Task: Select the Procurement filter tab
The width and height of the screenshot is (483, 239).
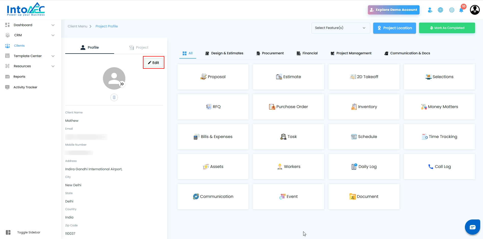Action: (x=270, y=53)
